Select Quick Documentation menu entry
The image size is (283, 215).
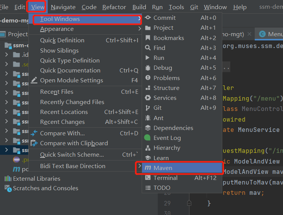pyautogui.click(x=70, y=71)
